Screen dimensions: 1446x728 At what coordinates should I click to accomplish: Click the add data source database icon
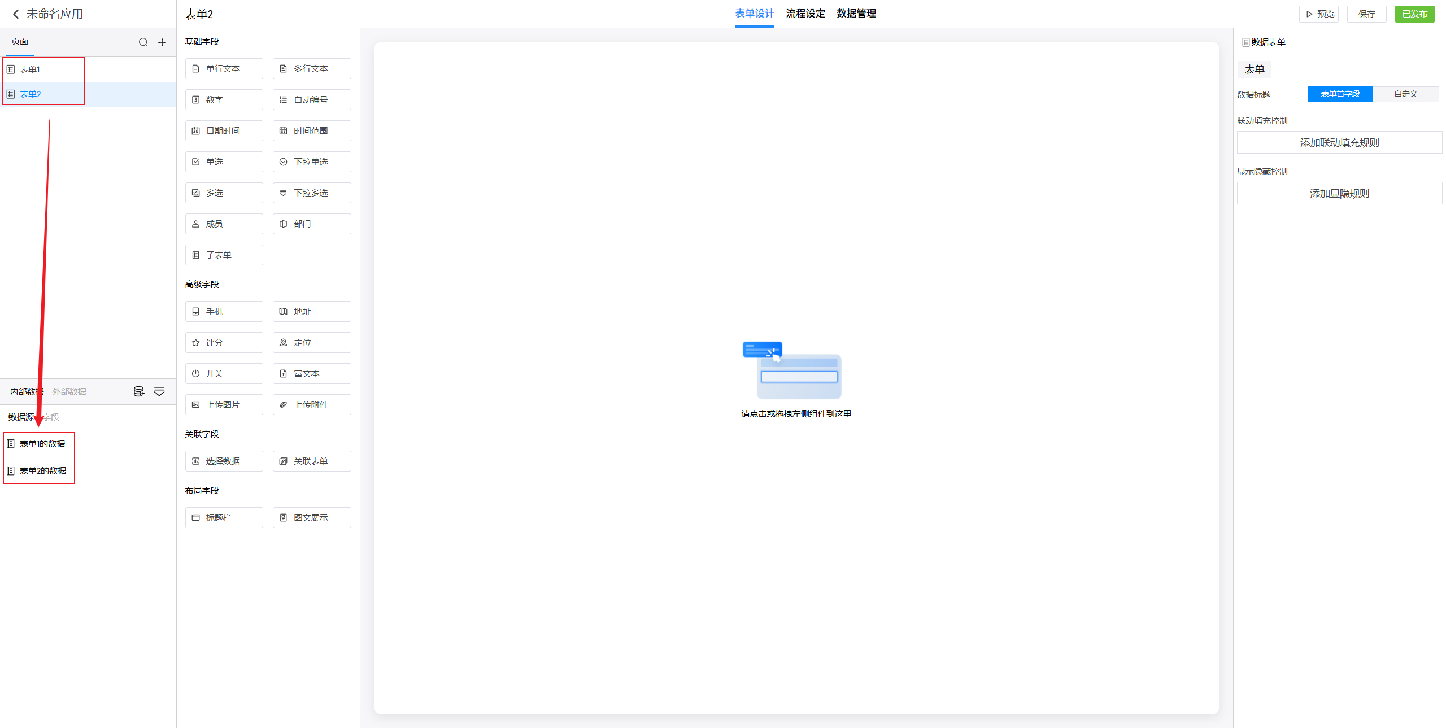[139, 391]
